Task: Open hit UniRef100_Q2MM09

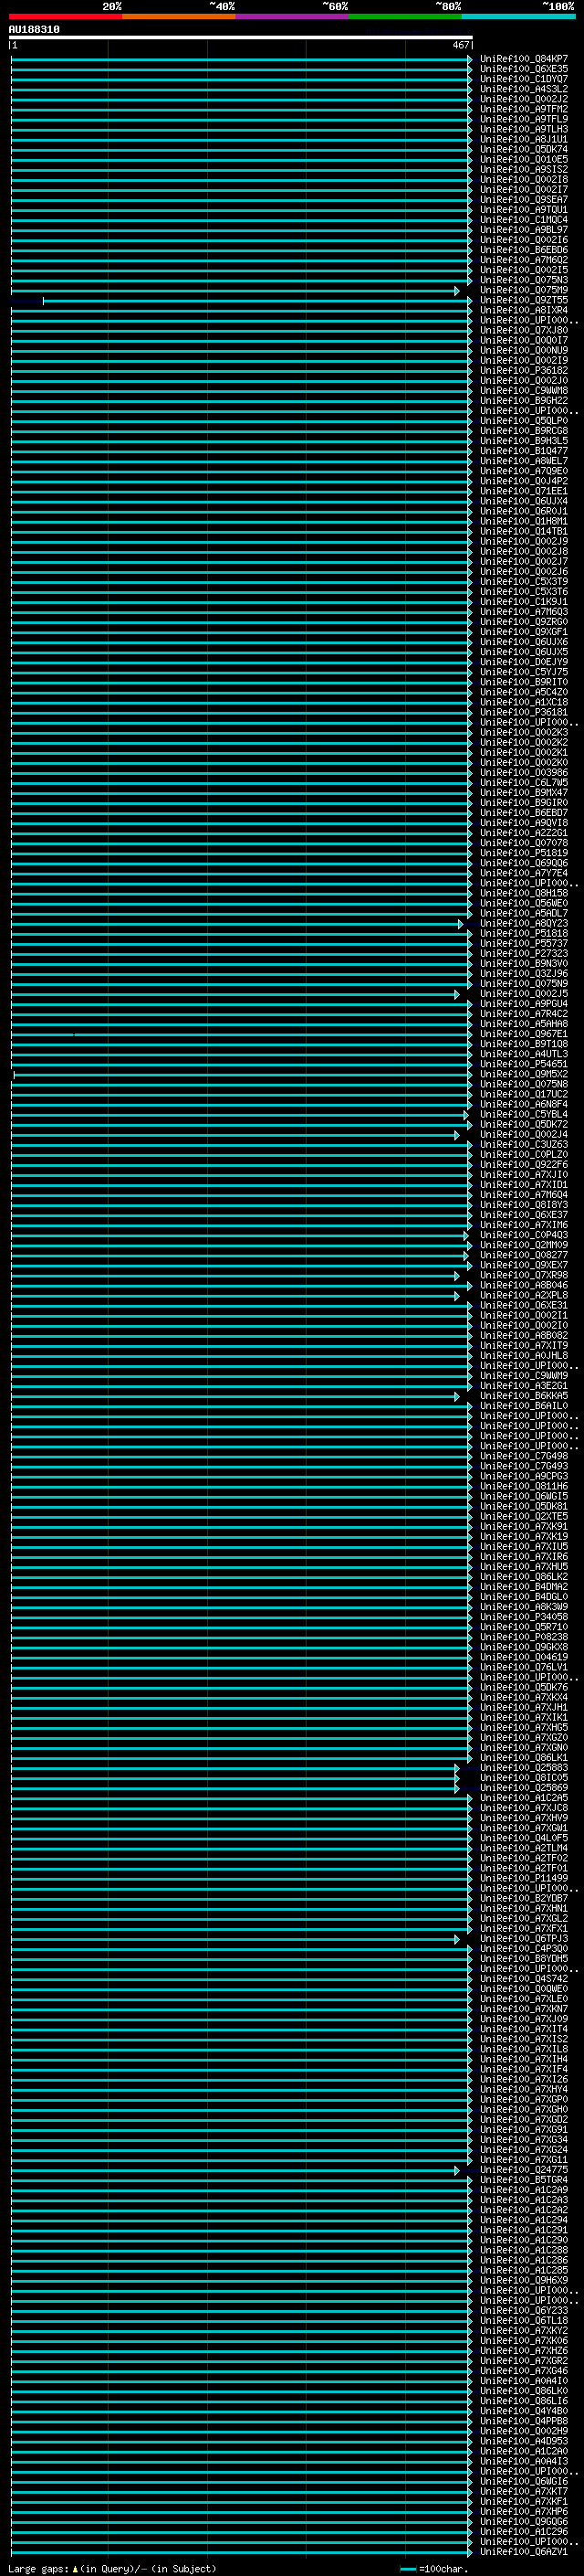Action: [x=523, y=1245]
